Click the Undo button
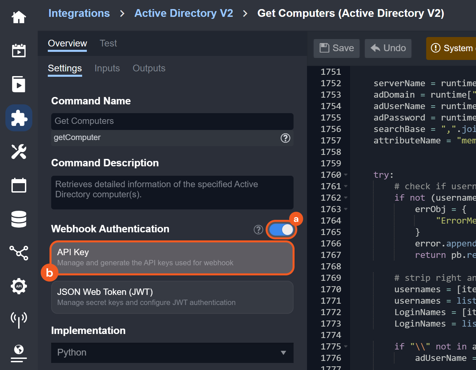The image size is (476, 370). (x=388, y=48)
